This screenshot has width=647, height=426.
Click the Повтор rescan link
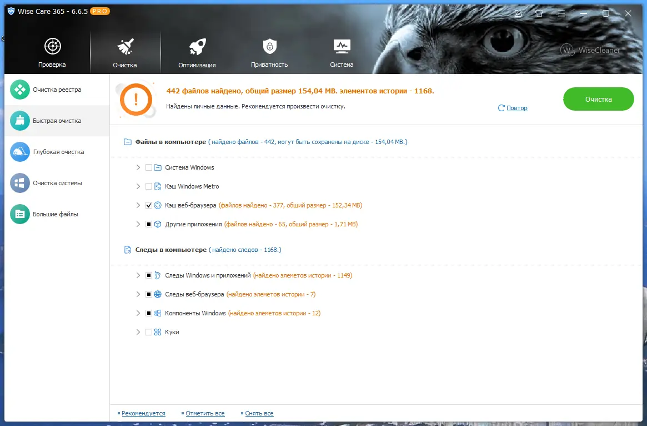[x=516, y=108]
